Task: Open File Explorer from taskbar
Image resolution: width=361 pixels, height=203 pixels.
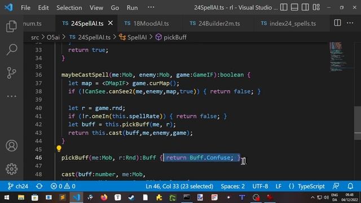Action: click(21, 197)
